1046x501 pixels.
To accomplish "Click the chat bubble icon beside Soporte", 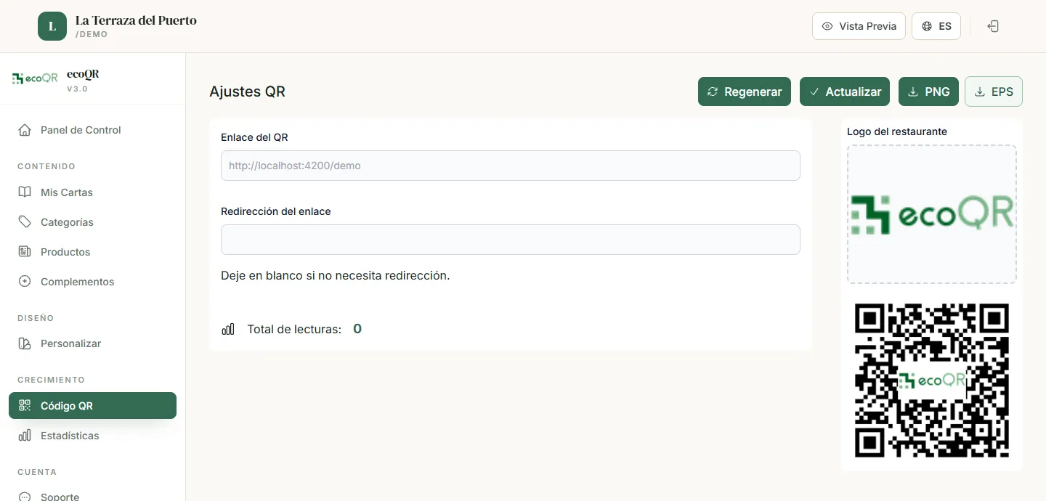I will click(25, 497).
